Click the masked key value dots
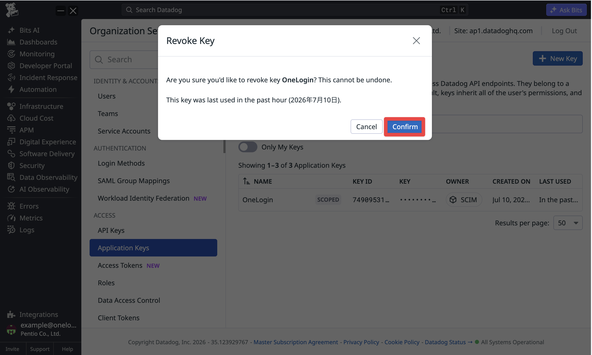Viewport: 592px width, 355px height. click(x=418, y=200)
